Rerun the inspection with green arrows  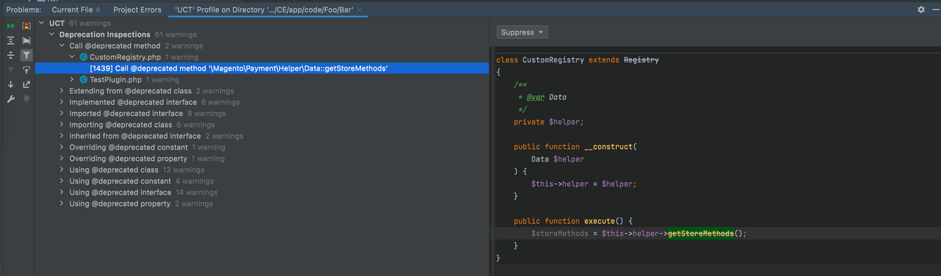pyautogui.click(x=11, y=26)
